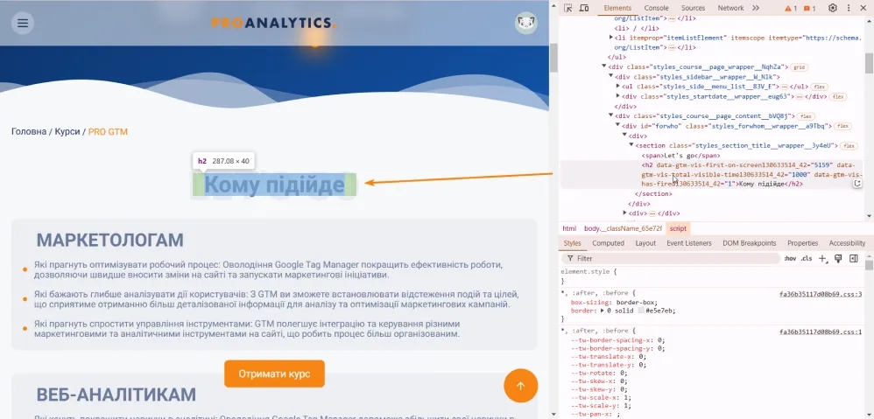
Task: Show more DevTools tabs via double chevron
Action: 755,8
